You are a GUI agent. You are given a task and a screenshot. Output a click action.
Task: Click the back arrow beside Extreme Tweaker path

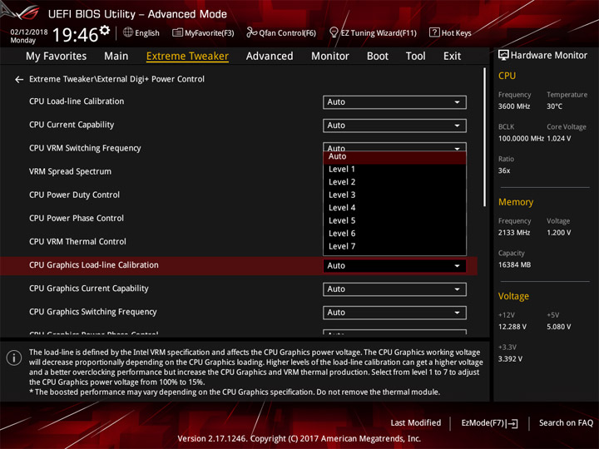[18, 80]
